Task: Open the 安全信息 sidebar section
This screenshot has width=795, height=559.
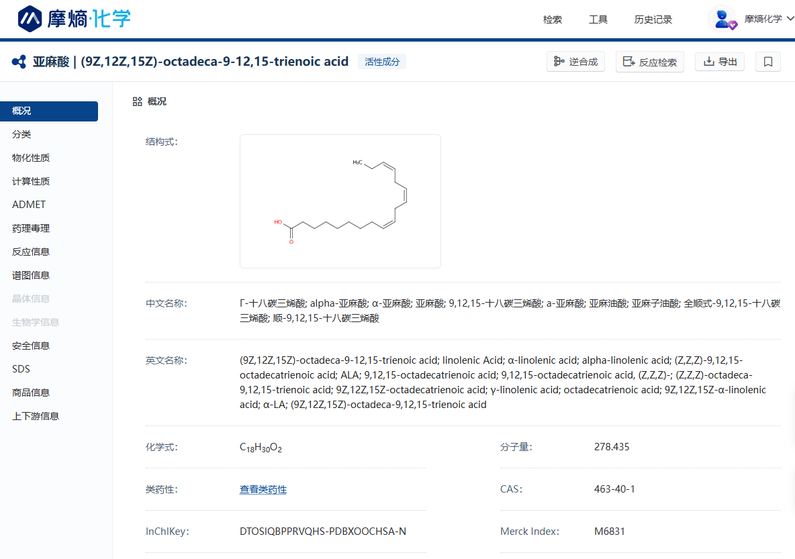Action: (31, 346)
